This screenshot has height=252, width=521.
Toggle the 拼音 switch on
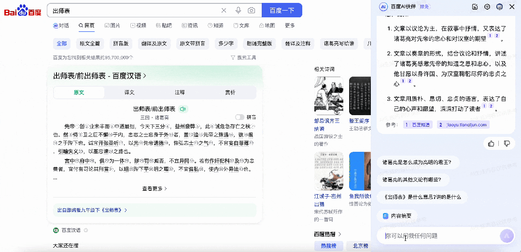(239, 117)
